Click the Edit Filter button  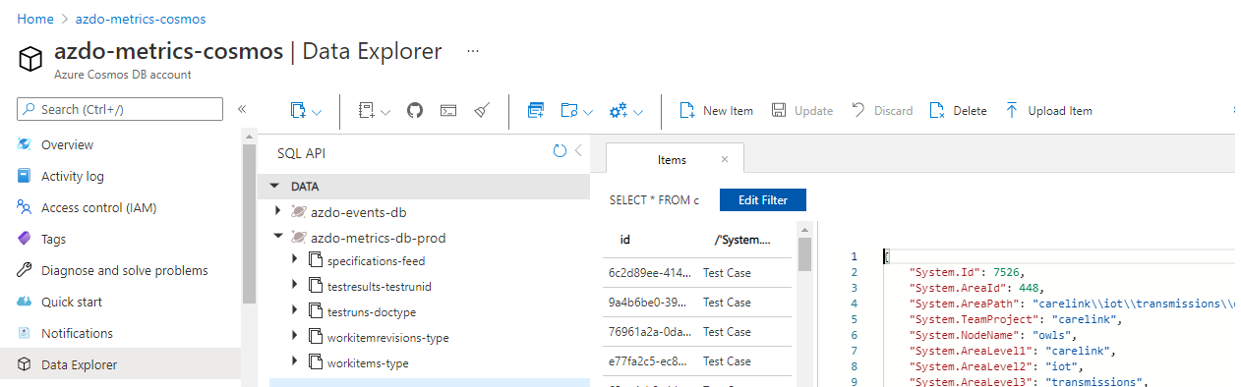(763, 199)
